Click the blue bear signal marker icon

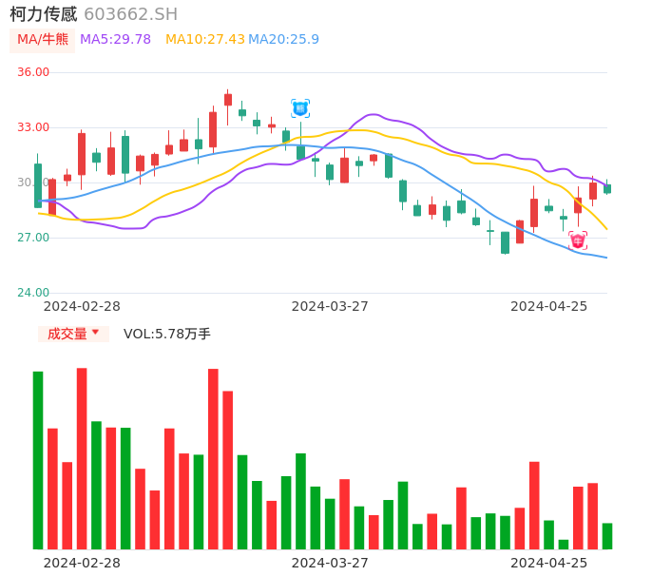pos(300,108)
